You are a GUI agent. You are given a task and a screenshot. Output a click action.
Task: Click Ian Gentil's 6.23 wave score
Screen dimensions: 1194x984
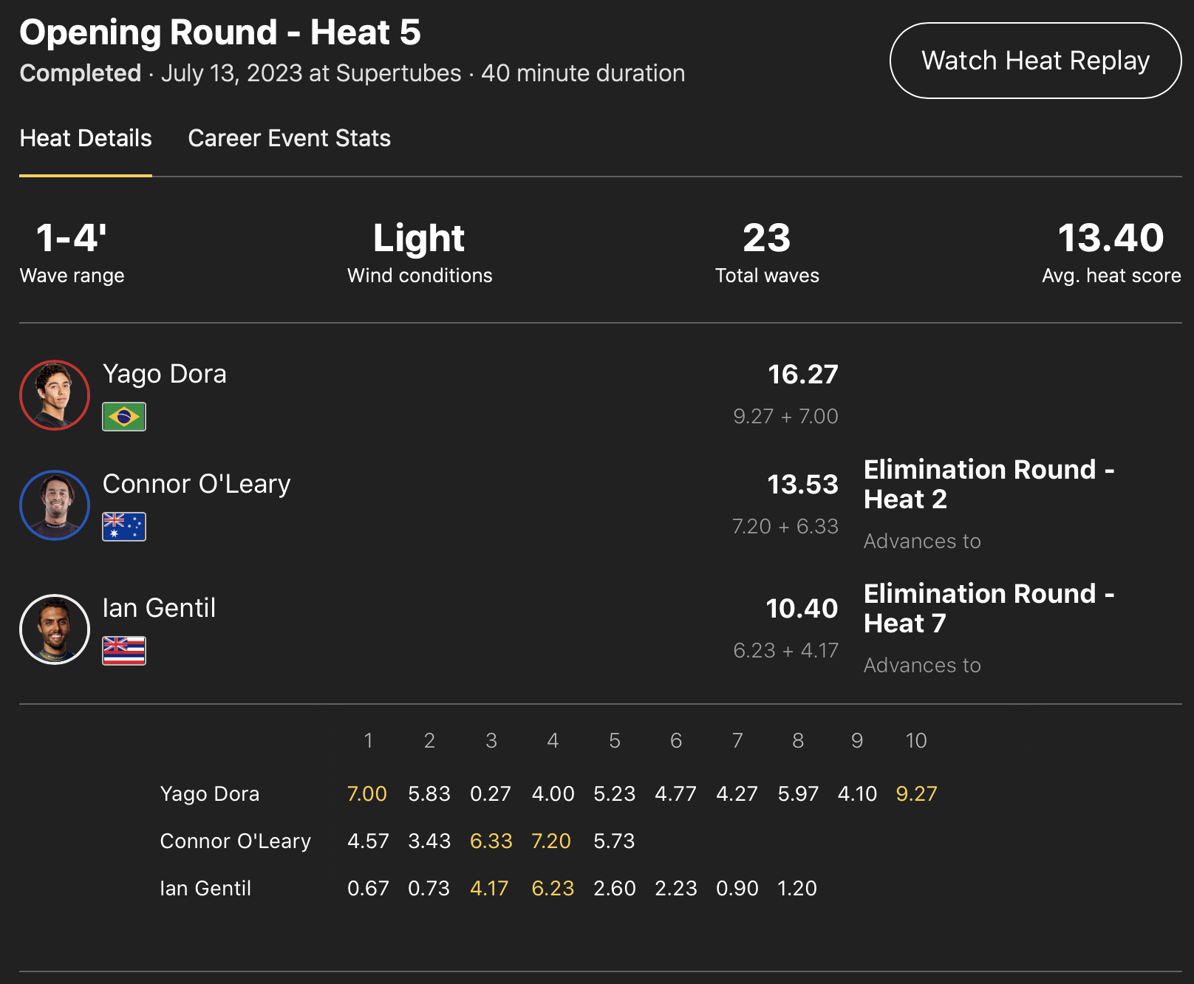(553, 889)
